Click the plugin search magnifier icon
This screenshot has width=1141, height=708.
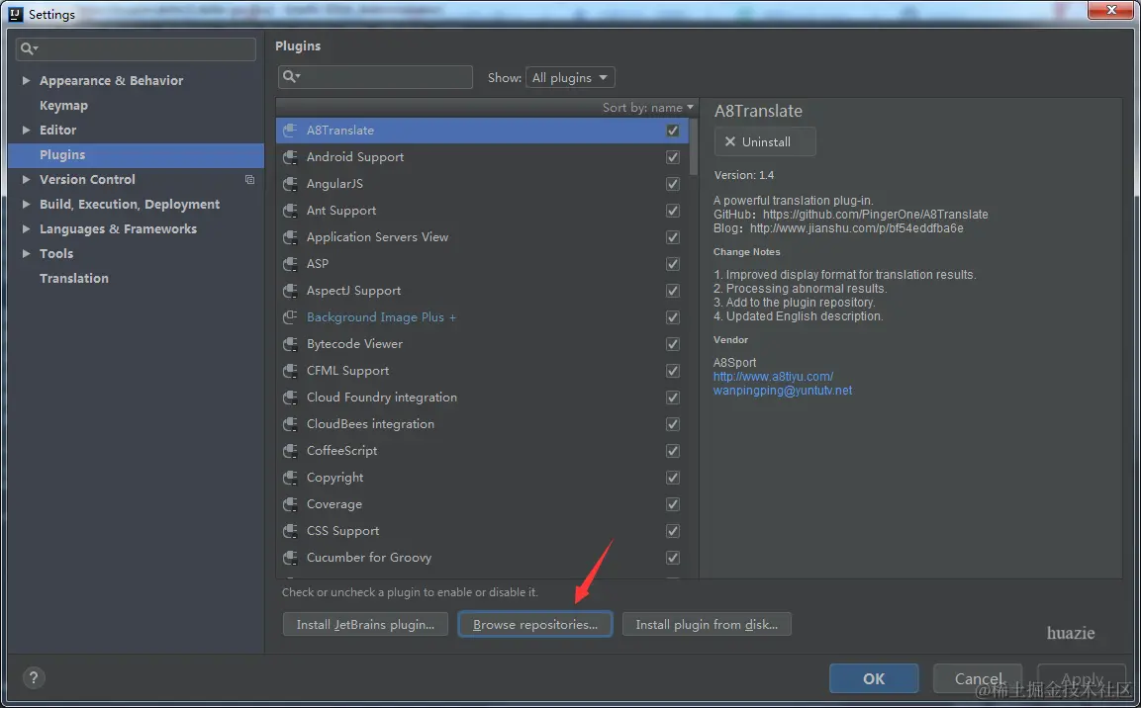pos(291,76)
